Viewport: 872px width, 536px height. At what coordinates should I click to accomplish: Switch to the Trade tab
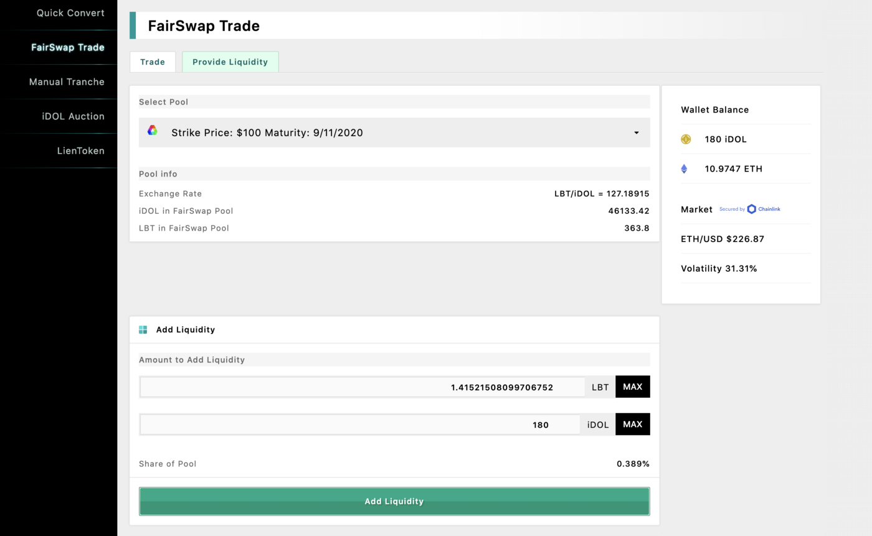pos(153,62)
